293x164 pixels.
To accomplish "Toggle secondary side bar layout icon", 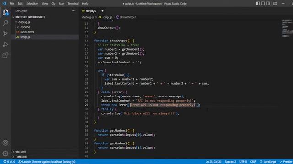I will 268,3.
